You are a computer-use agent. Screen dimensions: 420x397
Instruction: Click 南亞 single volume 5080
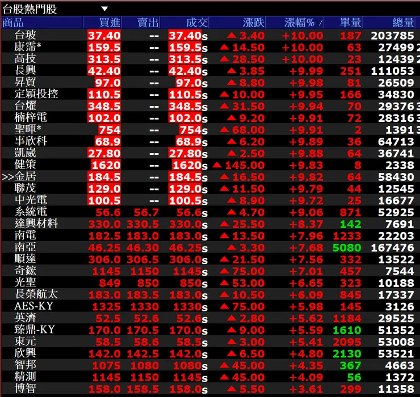click(347, 248)
